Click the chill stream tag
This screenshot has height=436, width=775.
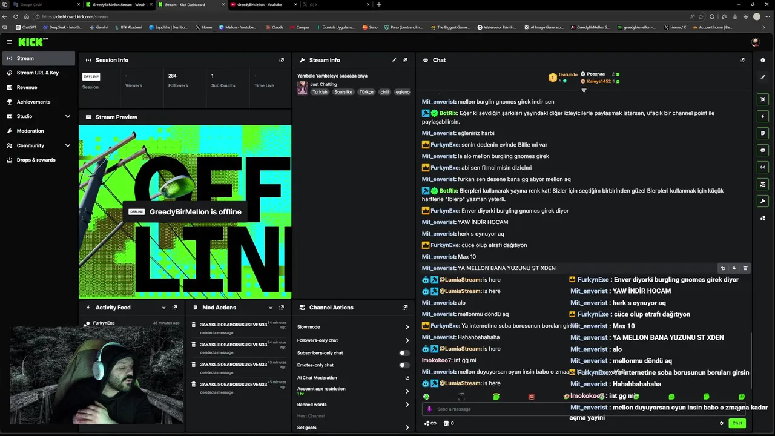pos(384,92)
